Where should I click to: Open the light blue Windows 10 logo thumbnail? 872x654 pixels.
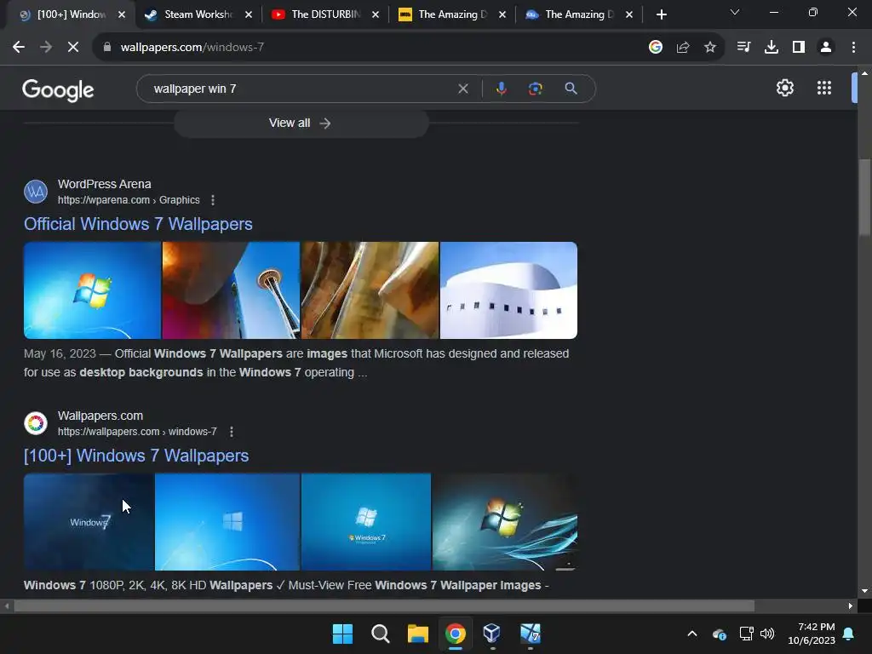pos(227,522)
